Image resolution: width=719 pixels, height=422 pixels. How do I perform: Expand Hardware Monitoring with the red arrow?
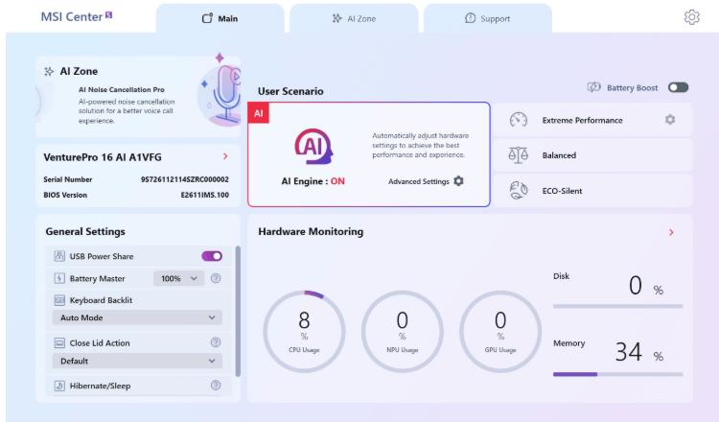click(671, 232)
